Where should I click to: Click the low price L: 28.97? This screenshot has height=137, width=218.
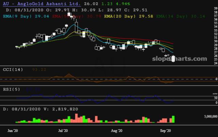click(110, 10)
